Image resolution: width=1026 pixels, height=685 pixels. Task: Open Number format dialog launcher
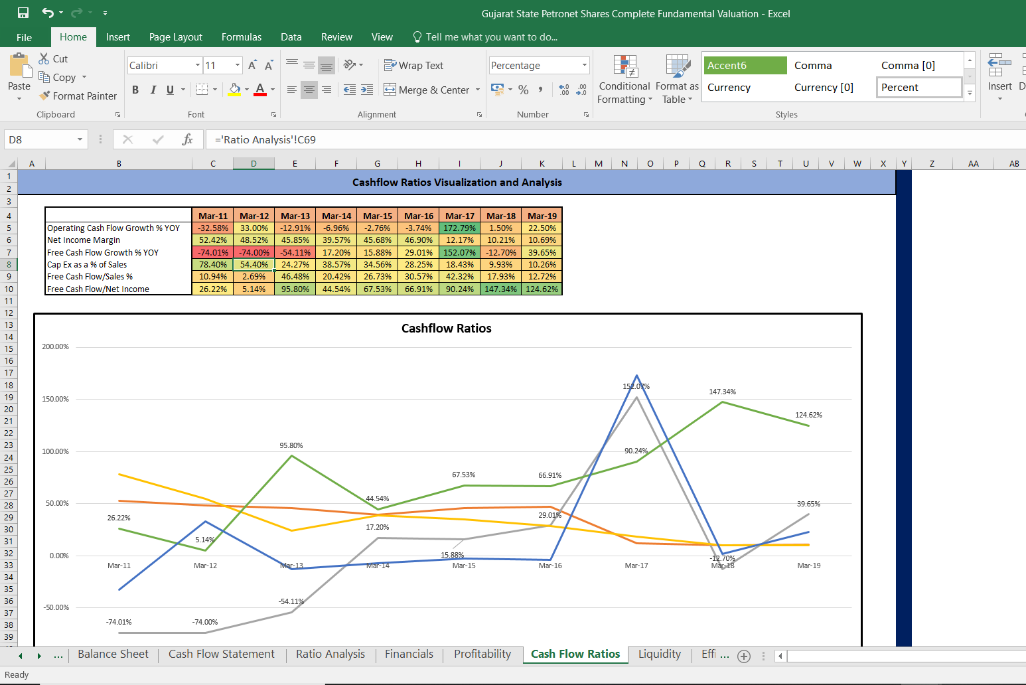pos(586,115)
